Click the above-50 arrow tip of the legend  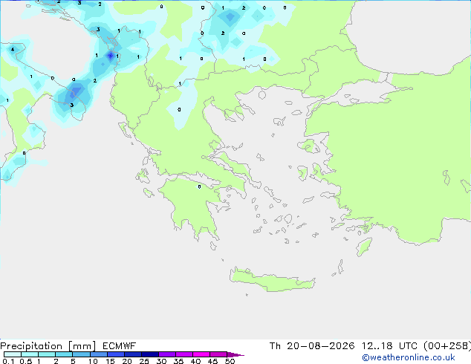click(235, 354)
